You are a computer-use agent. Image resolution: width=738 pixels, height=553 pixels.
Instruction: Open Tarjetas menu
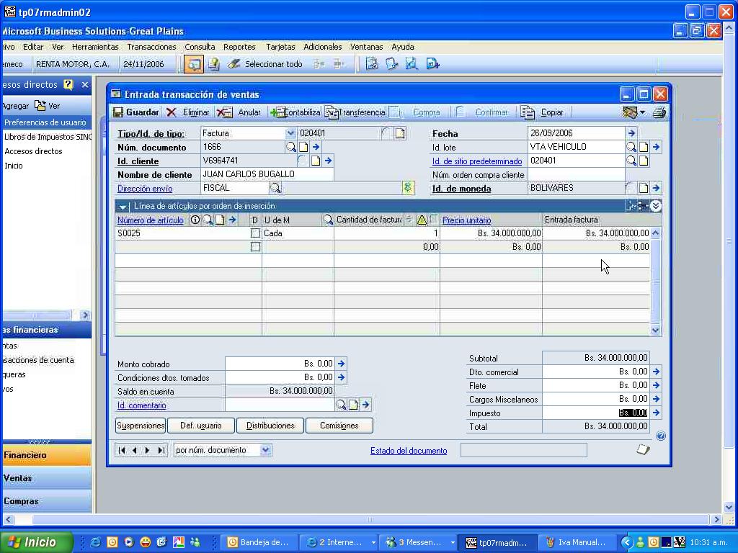280,47
